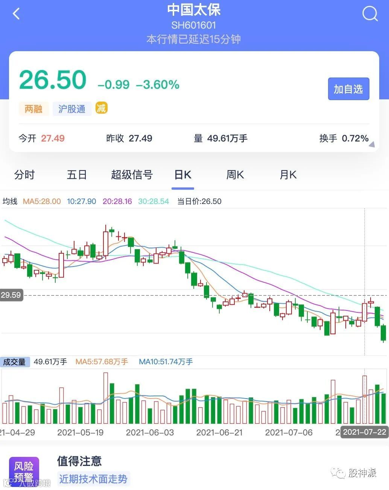This screenshot has width=389, height=490.
Task: Tap the delay notice 本行情已延迟15分钟
Action: (194, 39)
